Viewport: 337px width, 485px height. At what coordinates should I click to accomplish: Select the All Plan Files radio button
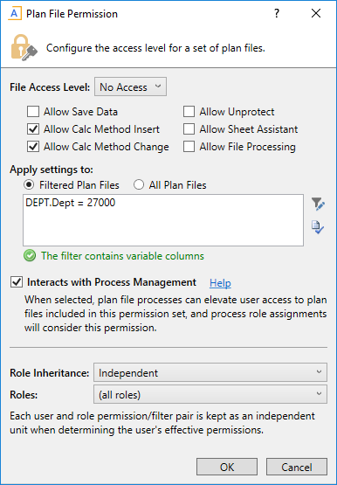point(139,185)
